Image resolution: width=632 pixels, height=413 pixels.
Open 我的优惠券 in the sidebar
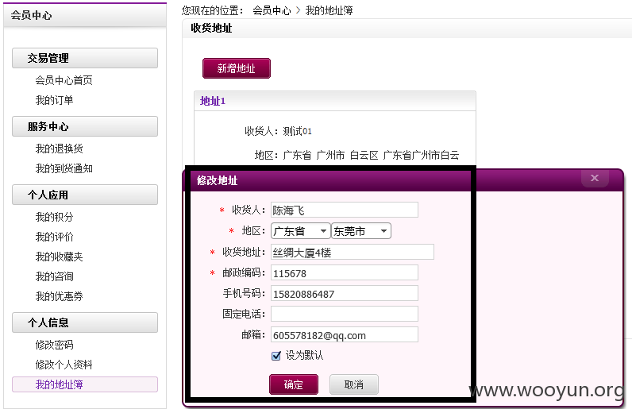(60, 296)
